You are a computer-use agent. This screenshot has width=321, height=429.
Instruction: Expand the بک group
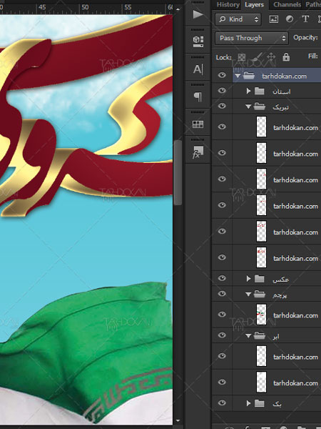coord(248,403)
